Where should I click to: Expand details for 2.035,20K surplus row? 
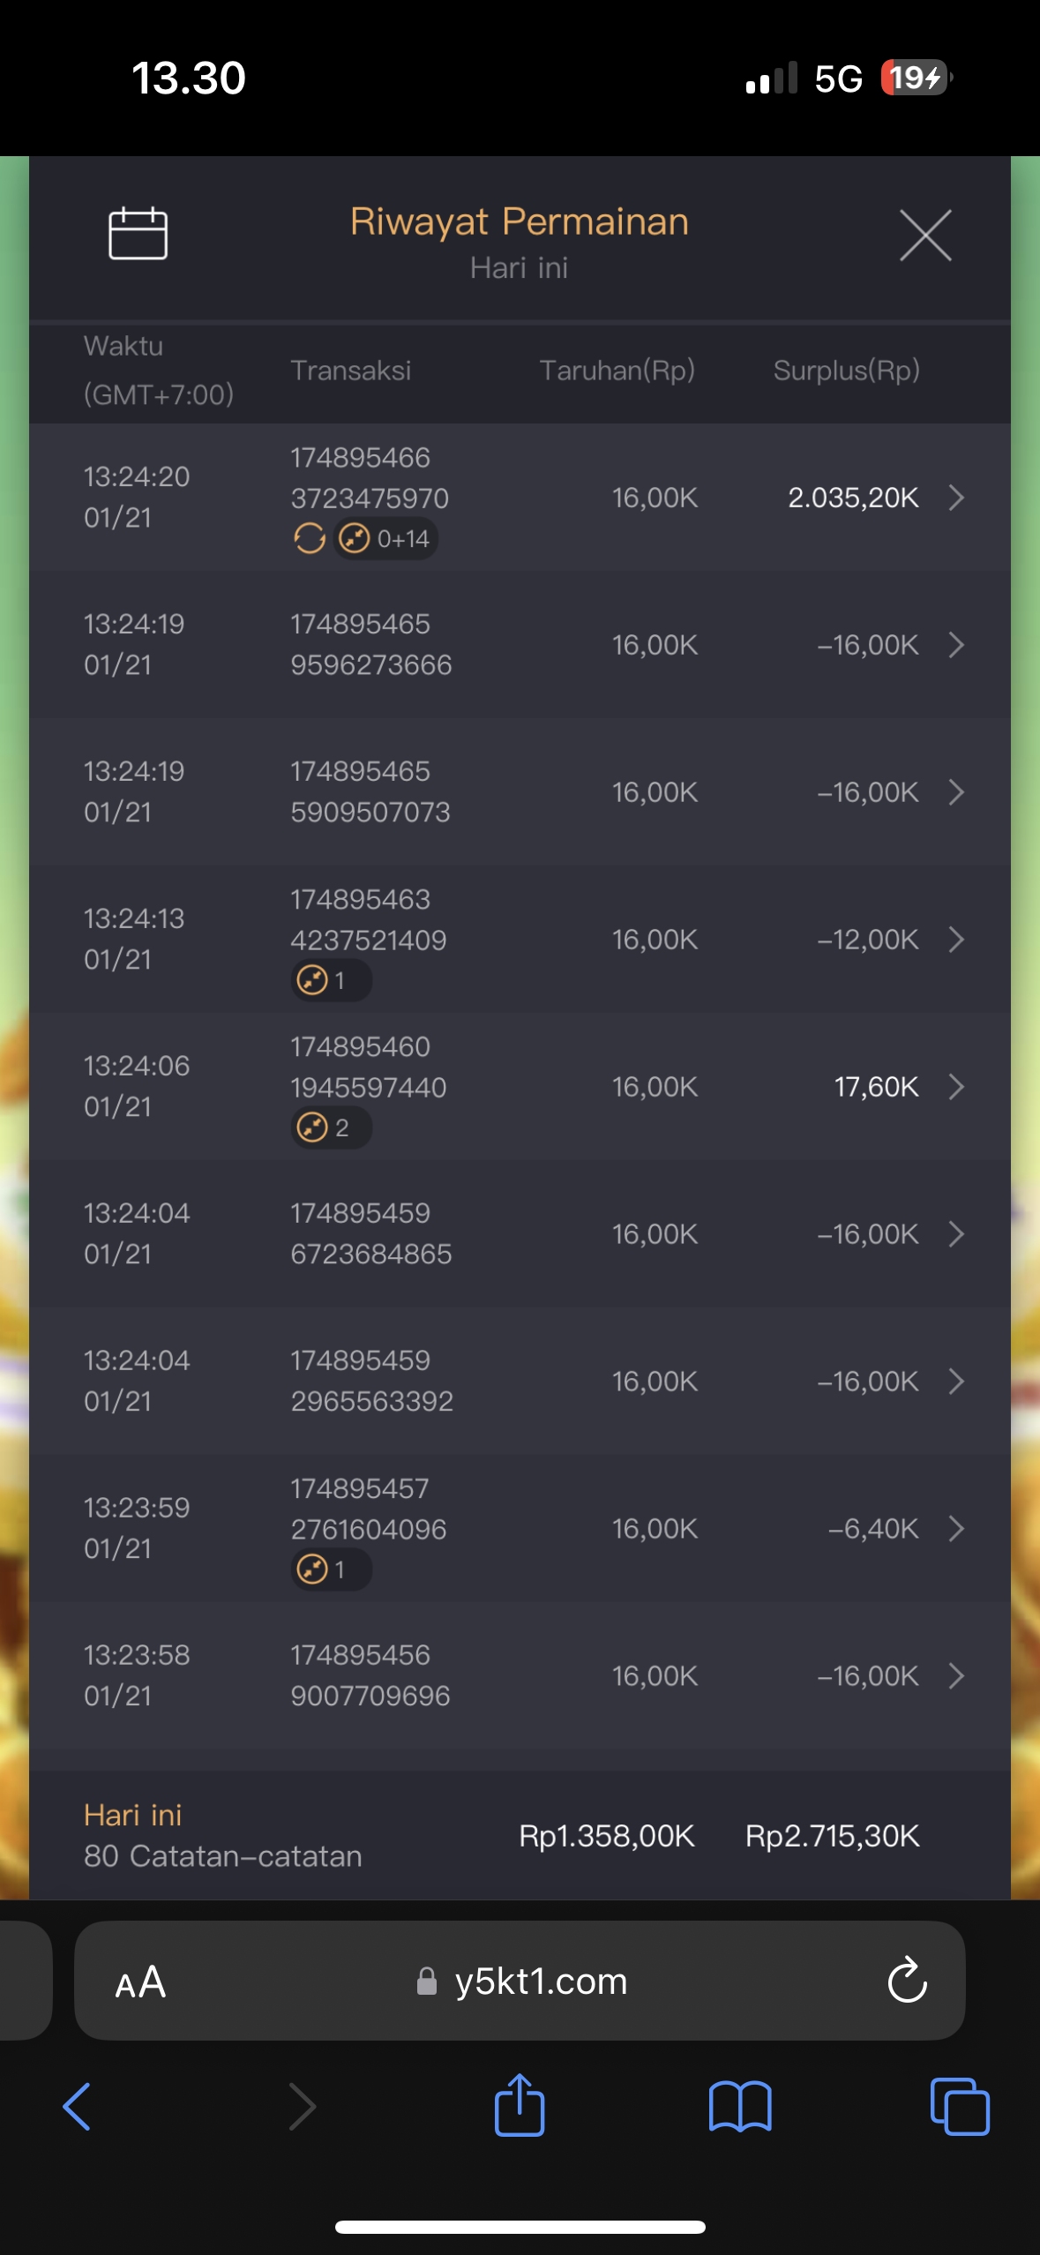pos(956,498)
